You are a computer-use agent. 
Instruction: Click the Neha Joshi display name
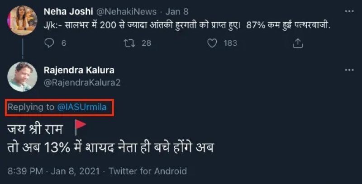click(65, 11)
